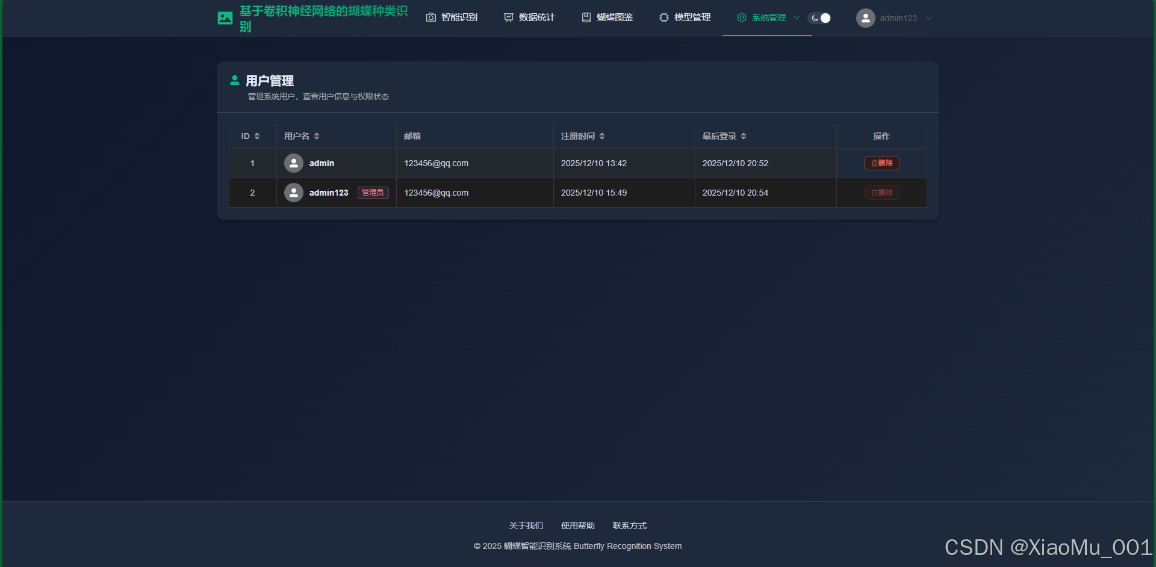Open the 联系方式 footer link
Viewport: 1156px width, 567px height.
pyautogui.click(x=630, y=525)
